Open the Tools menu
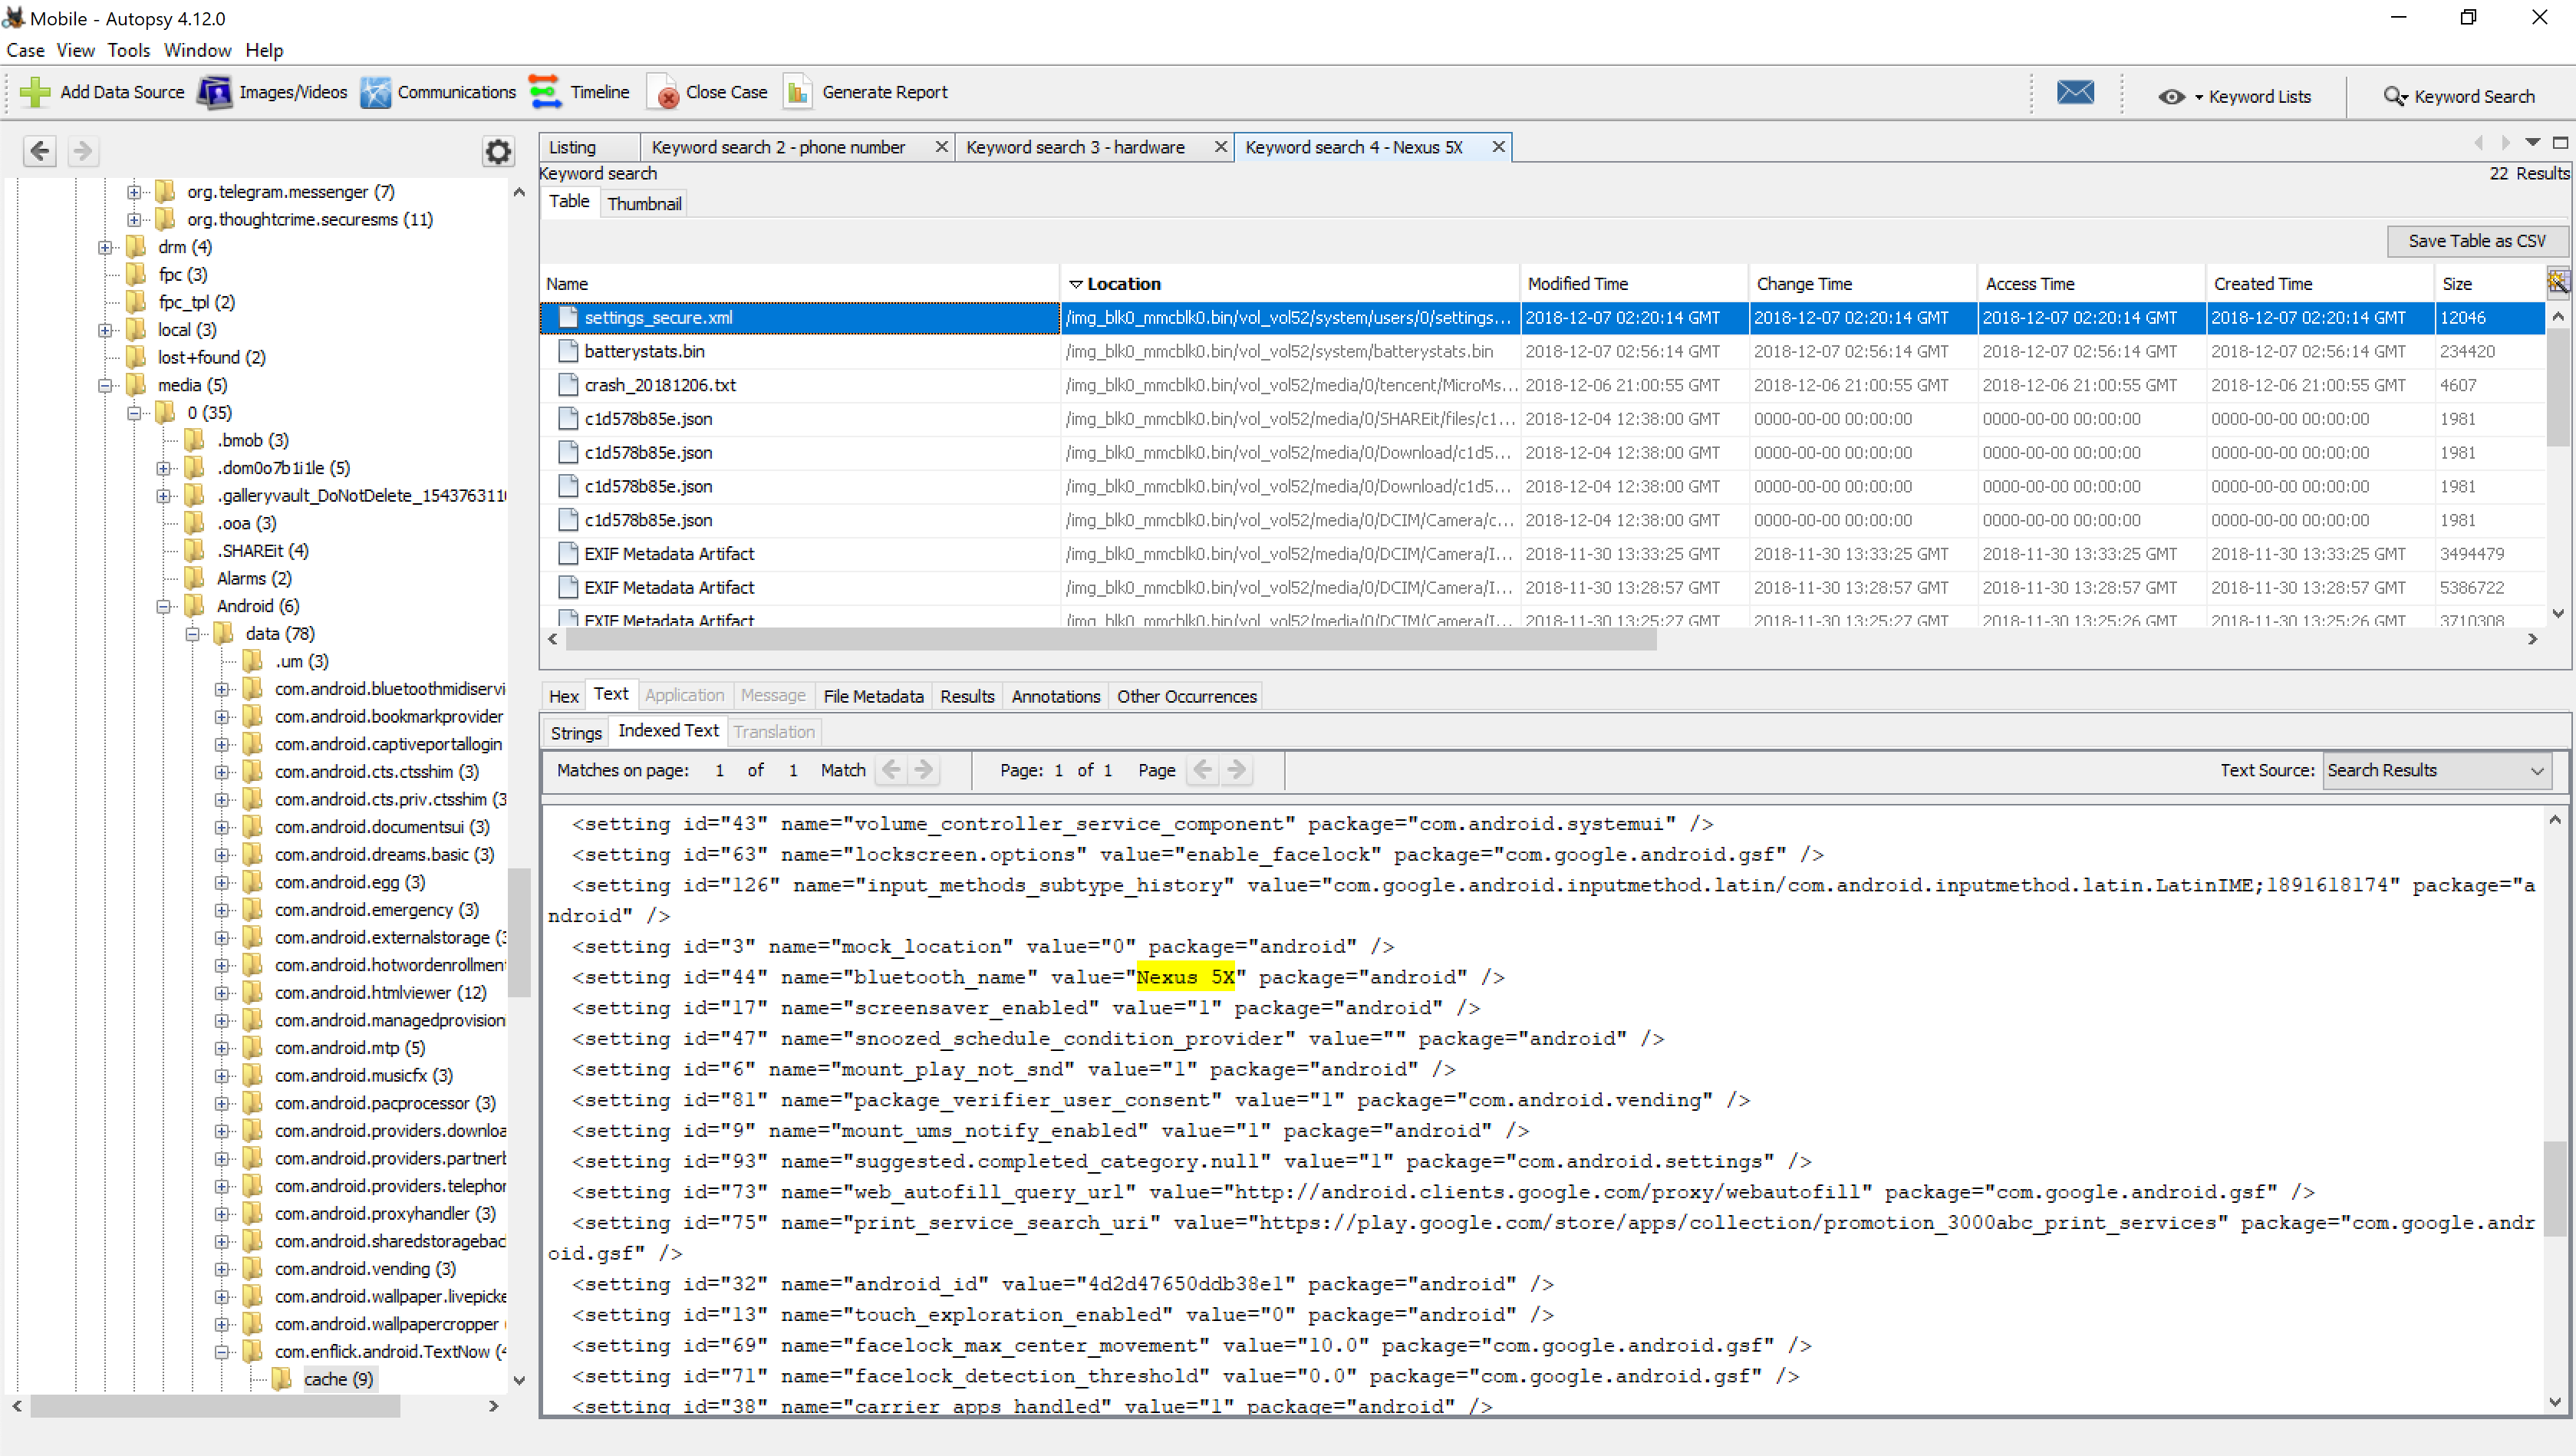This screenshot has width=2576, height=1456. (x=129, y=50)
